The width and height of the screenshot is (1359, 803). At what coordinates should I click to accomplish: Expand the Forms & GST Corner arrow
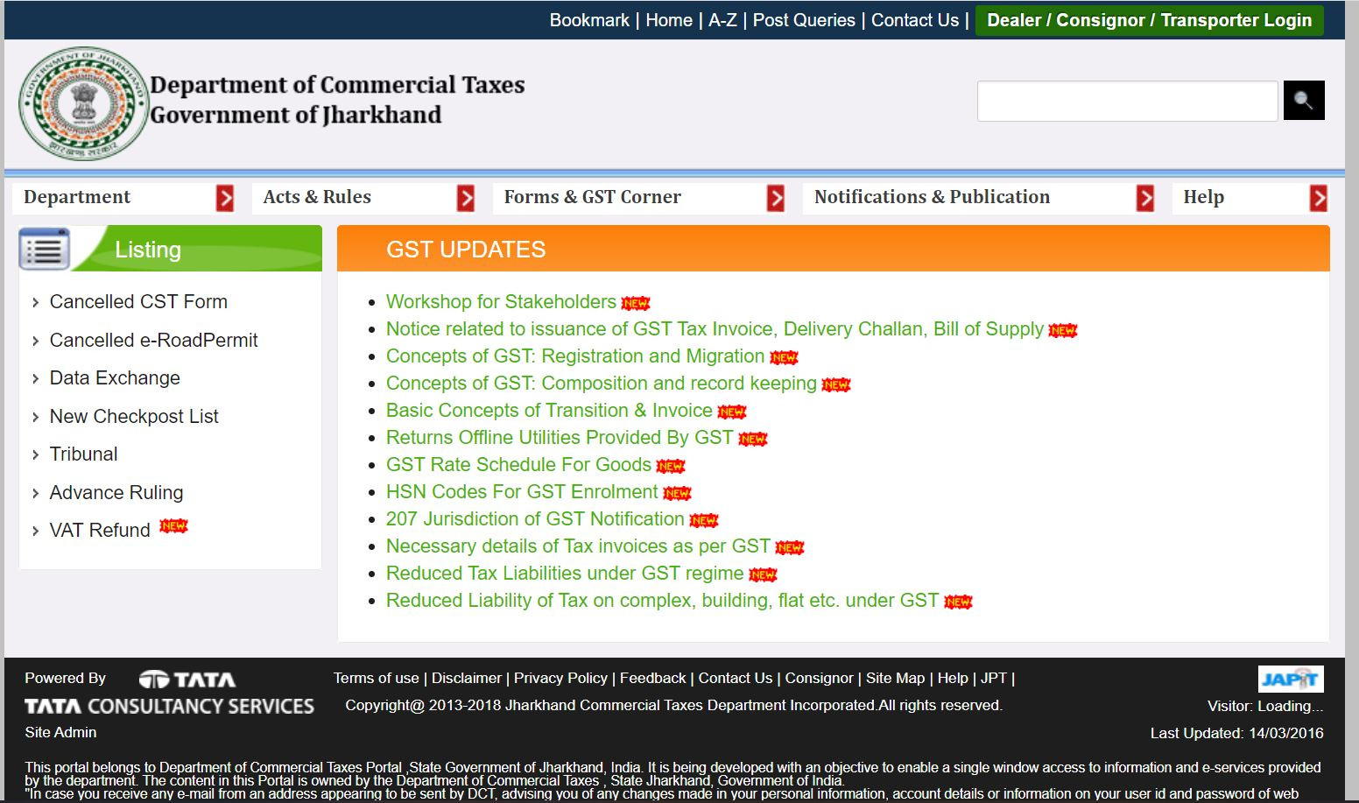tap(776, 198)
